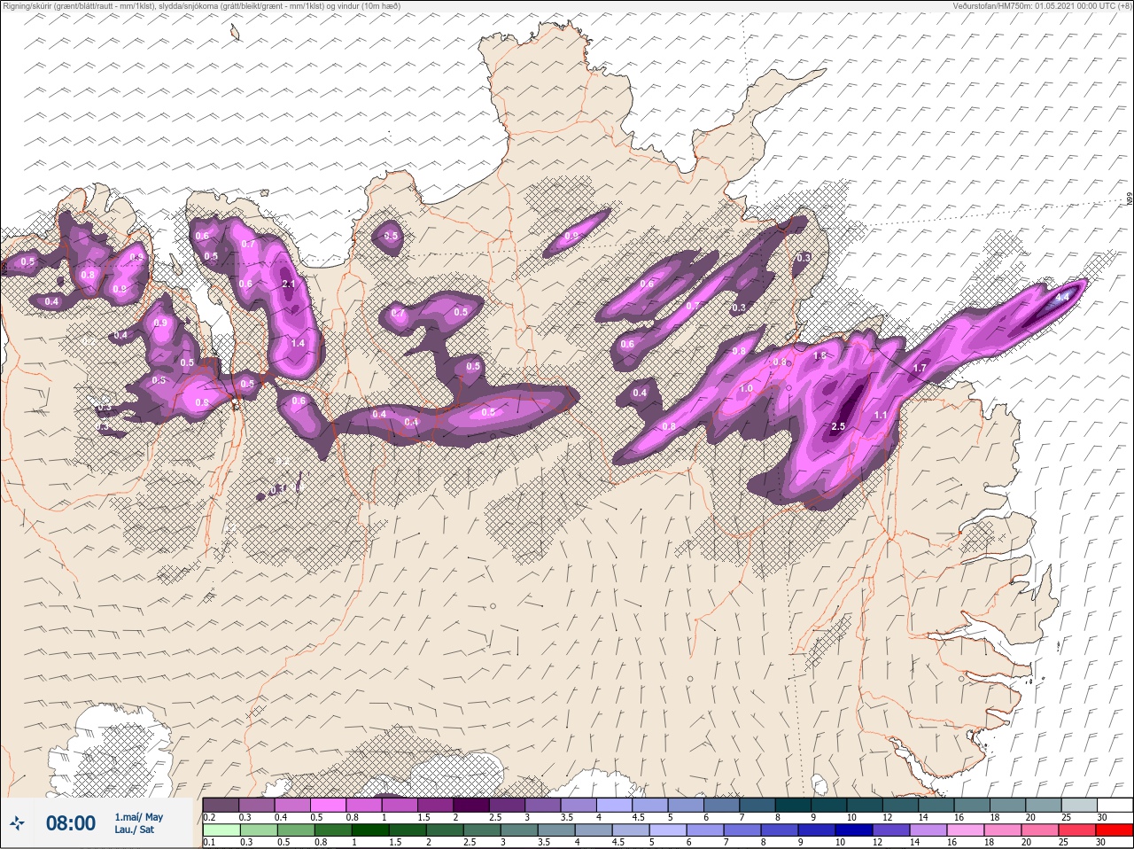Click the 1.4 precipitation value on map
Screen dimensions: 1134x849
point(298,343)
